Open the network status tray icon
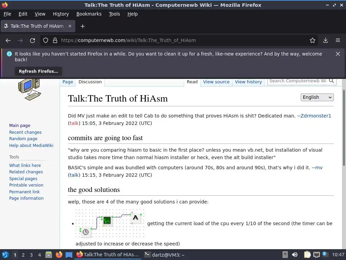346x260 pixels. pyautogui.click(x=316, y=255)
